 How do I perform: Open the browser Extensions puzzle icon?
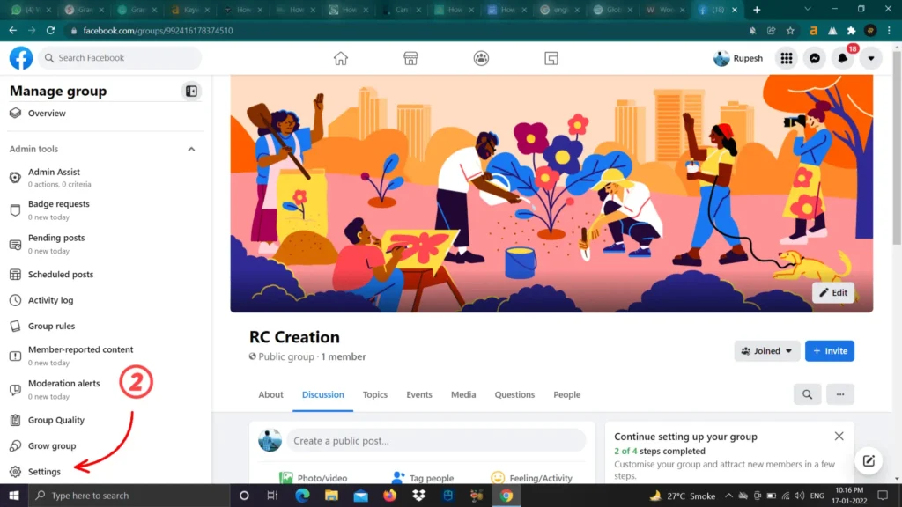coord(852,31)
